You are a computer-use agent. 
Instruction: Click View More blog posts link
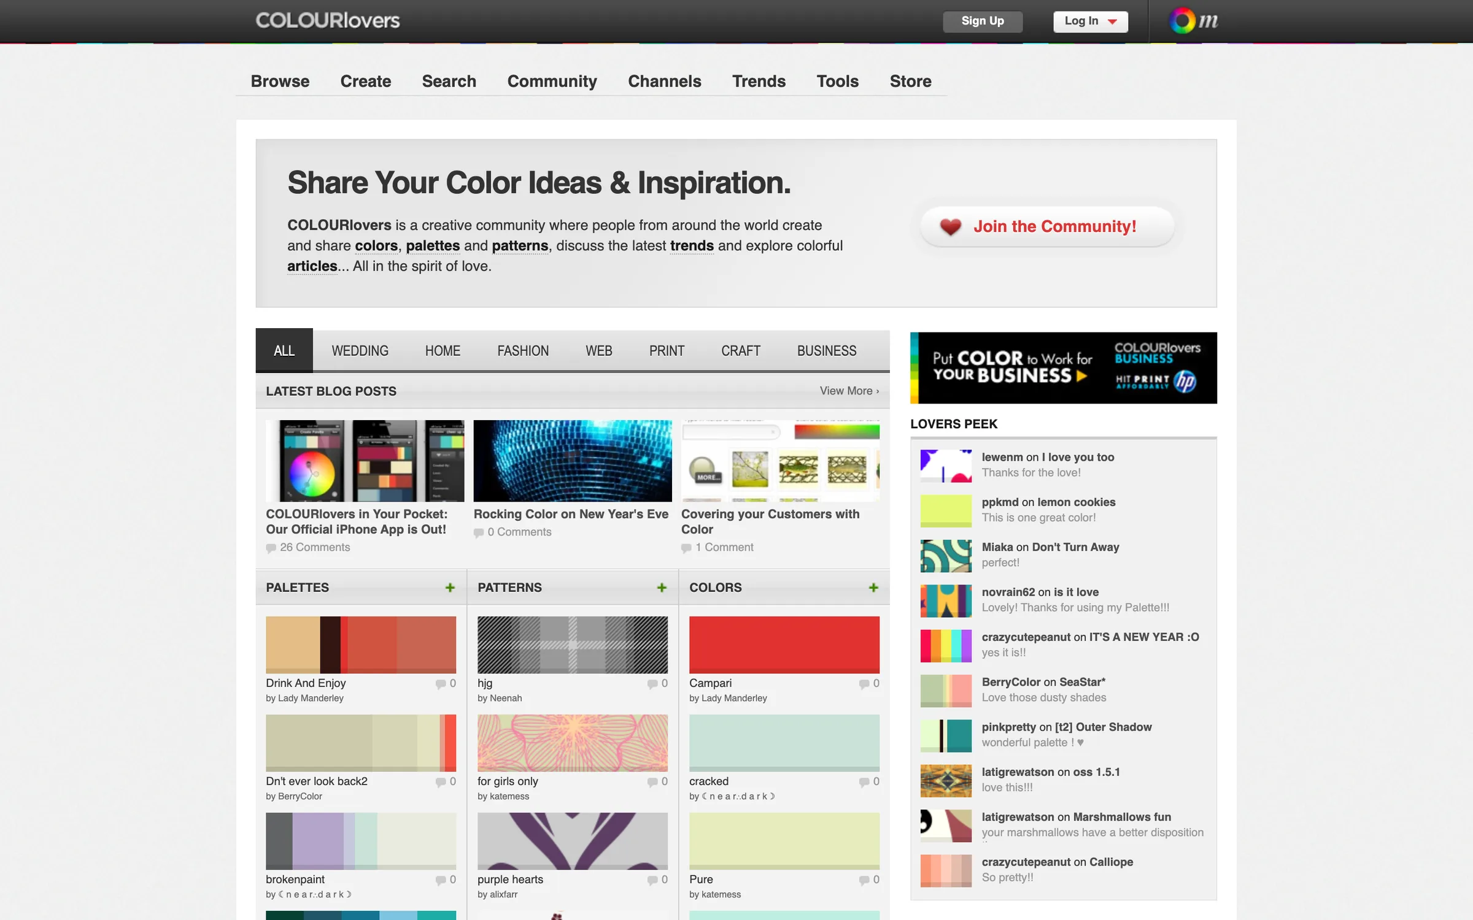tap(849, 391)
